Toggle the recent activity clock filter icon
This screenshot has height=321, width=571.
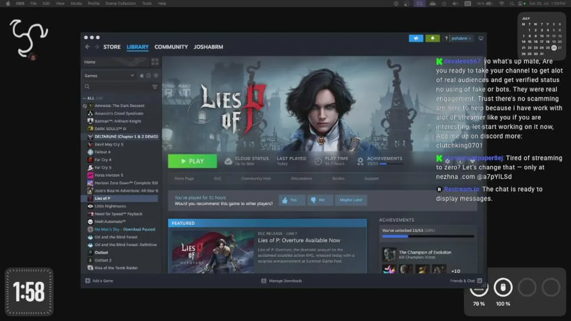(x=149, y=76)
